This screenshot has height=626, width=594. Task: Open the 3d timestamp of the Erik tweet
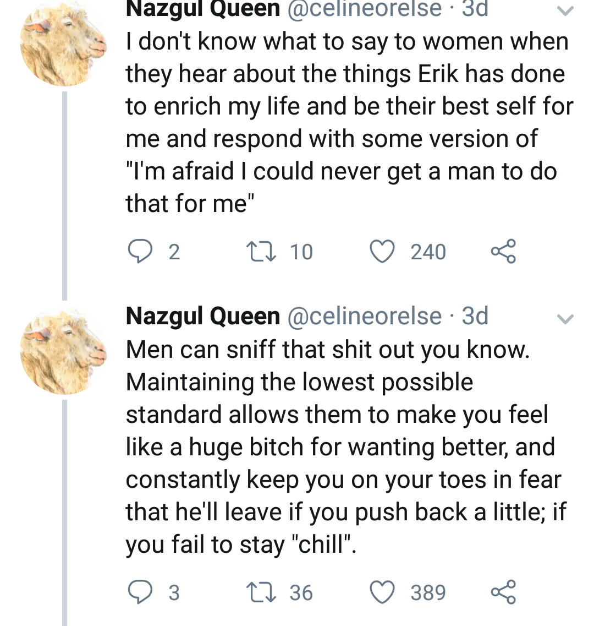pos(475,9)
